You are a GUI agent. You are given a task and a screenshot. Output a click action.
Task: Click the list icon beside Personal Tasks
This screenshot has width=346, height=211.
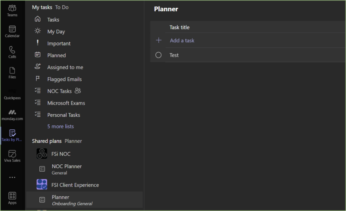38,114
